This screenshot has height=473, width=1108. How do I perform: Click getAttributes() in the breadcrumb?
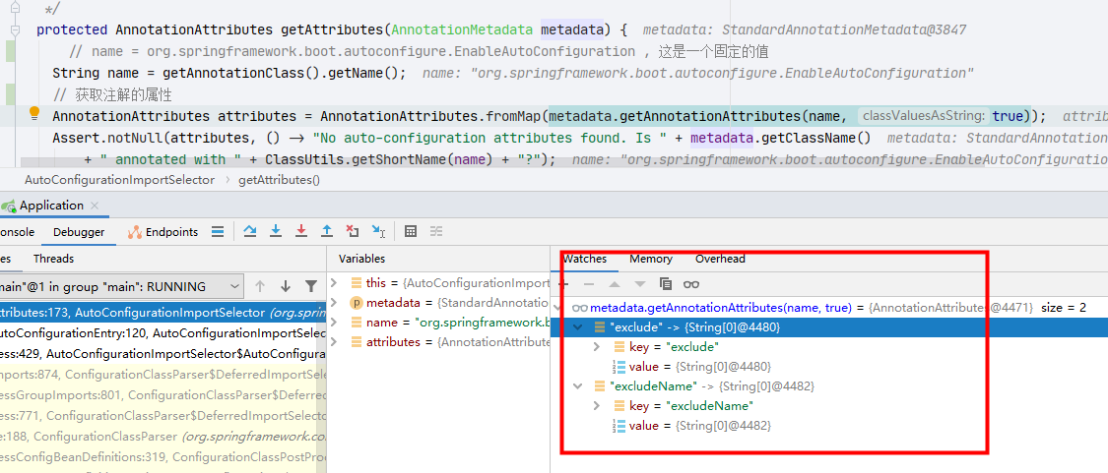279,180
